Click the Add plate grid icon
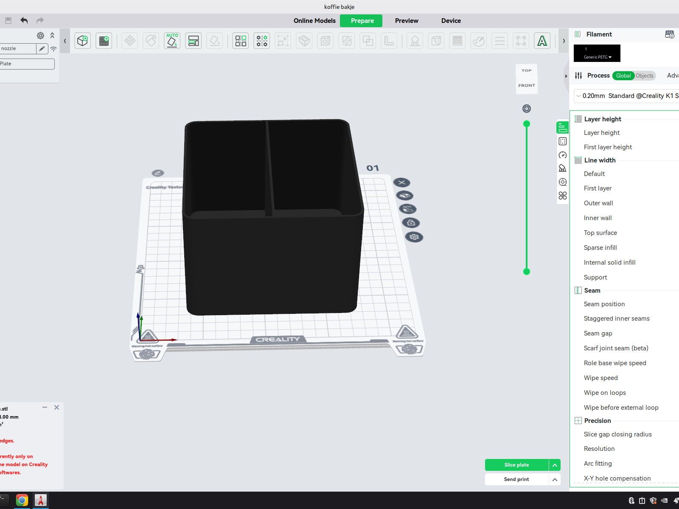Viewport: 679px width, 509px height. pos(104,41)
